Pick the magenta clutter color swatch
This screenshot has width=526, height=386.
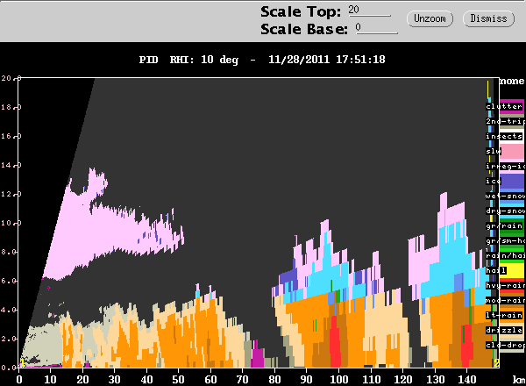(512, 107)
